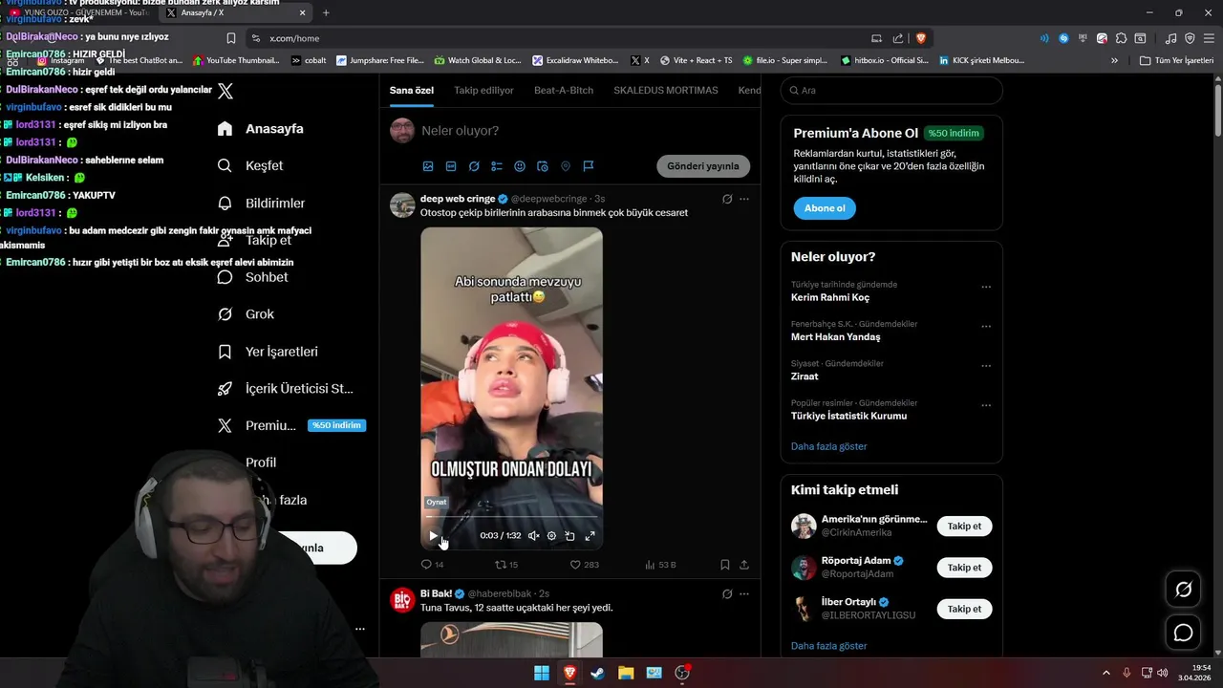
Task: Share the deep web cringe post
Action: tap(744, 565)
